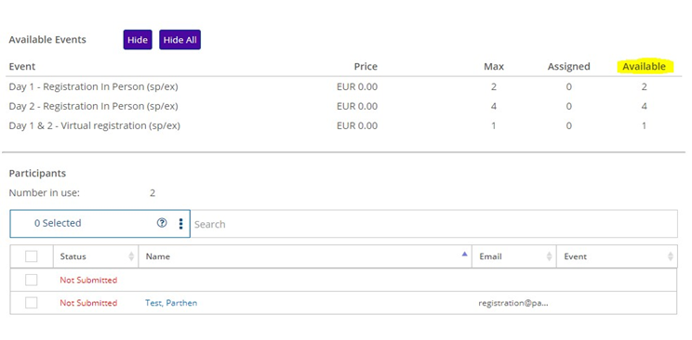This screenshot has height=340, width=692.
Task: Open the three-dot actions menu
Action: (x=180, y=224)
